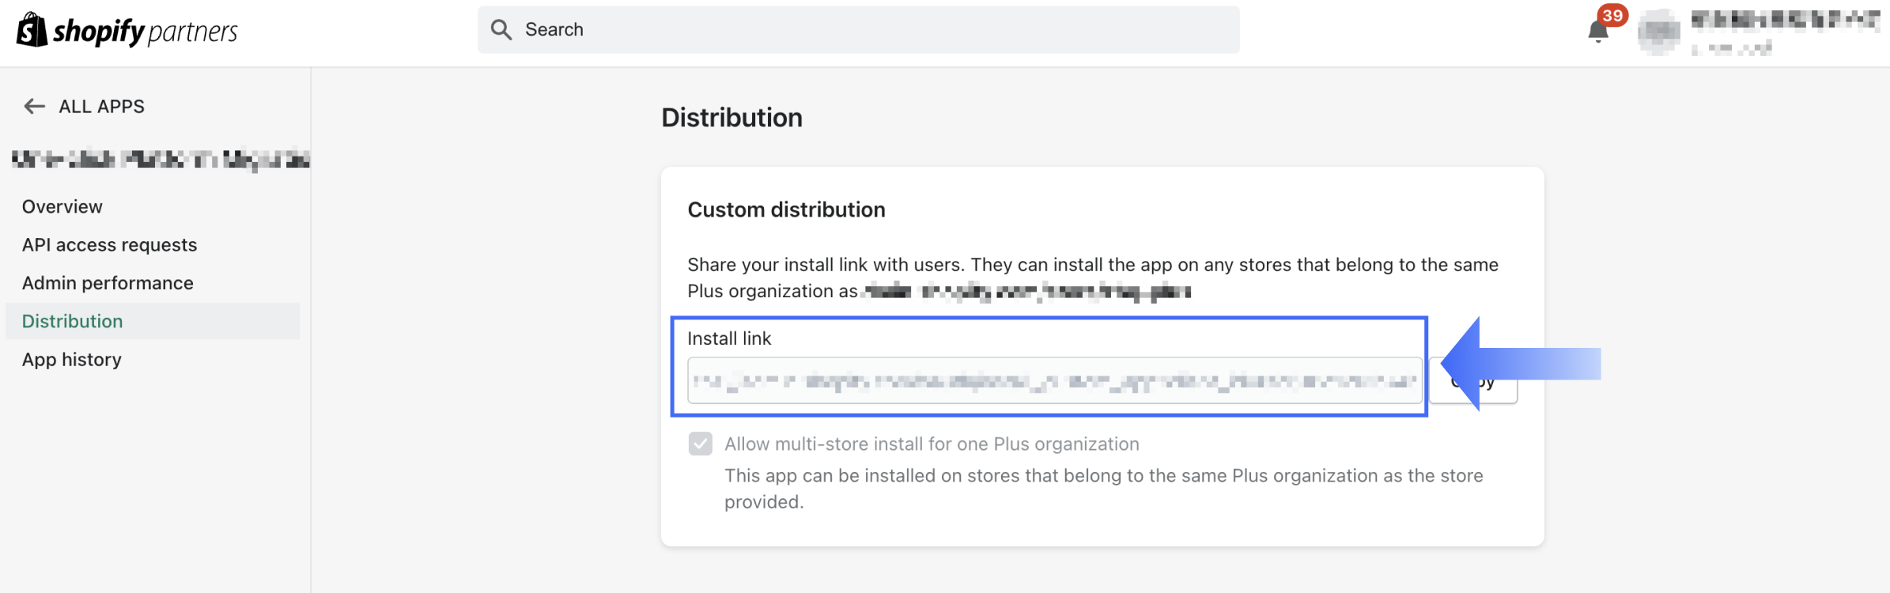Open the notifications bell
Image resolution: width=1890 pixels, height=593 pixels.
pos(1597,33)
